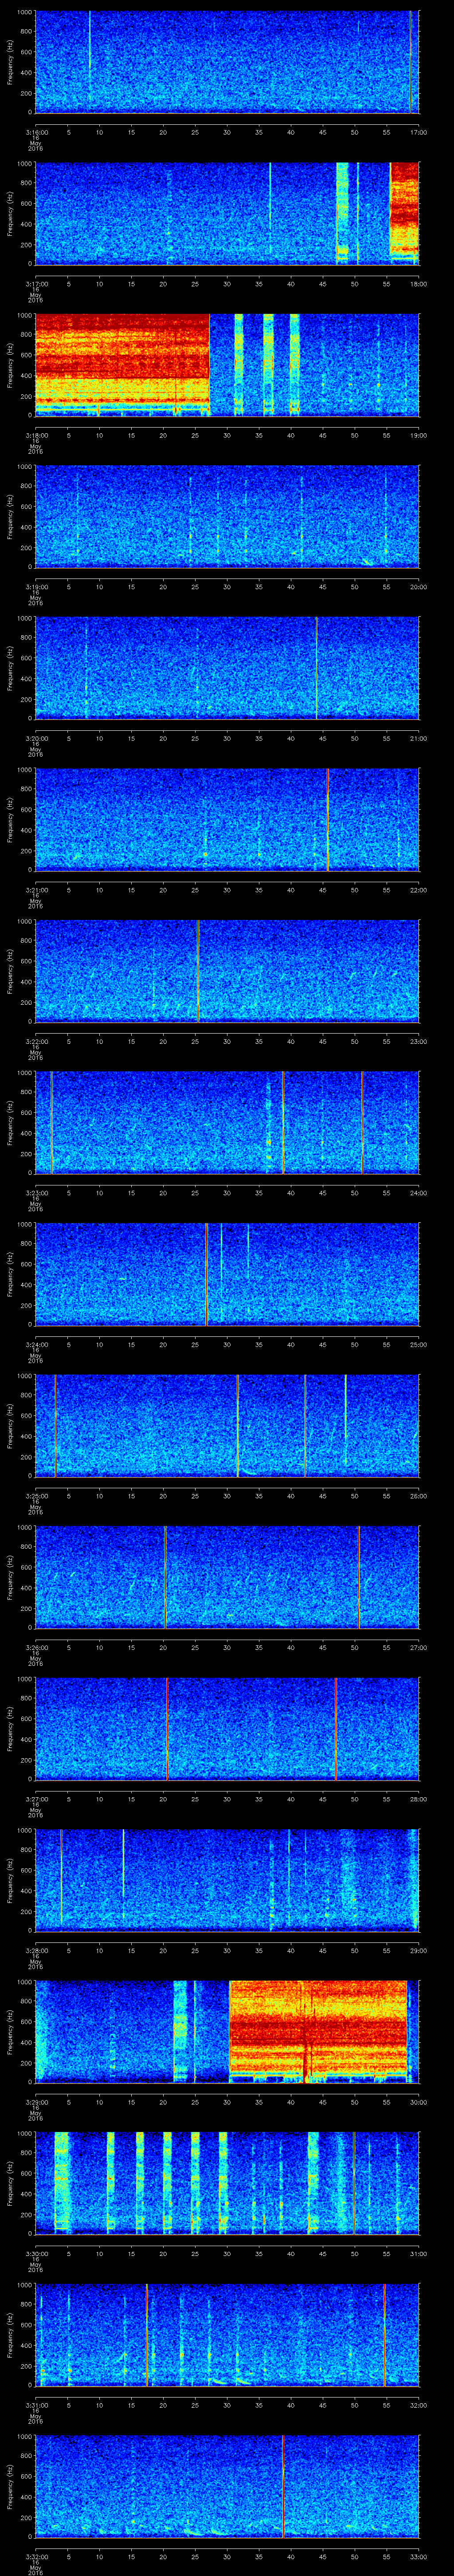Select the 20:00 end time label
Screen dimensions: 454x2576
[x=418, y=586]
